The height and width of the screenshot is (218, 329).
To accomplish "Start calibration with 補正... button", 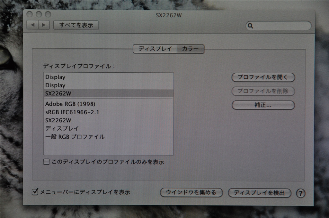I will [263, 105].
